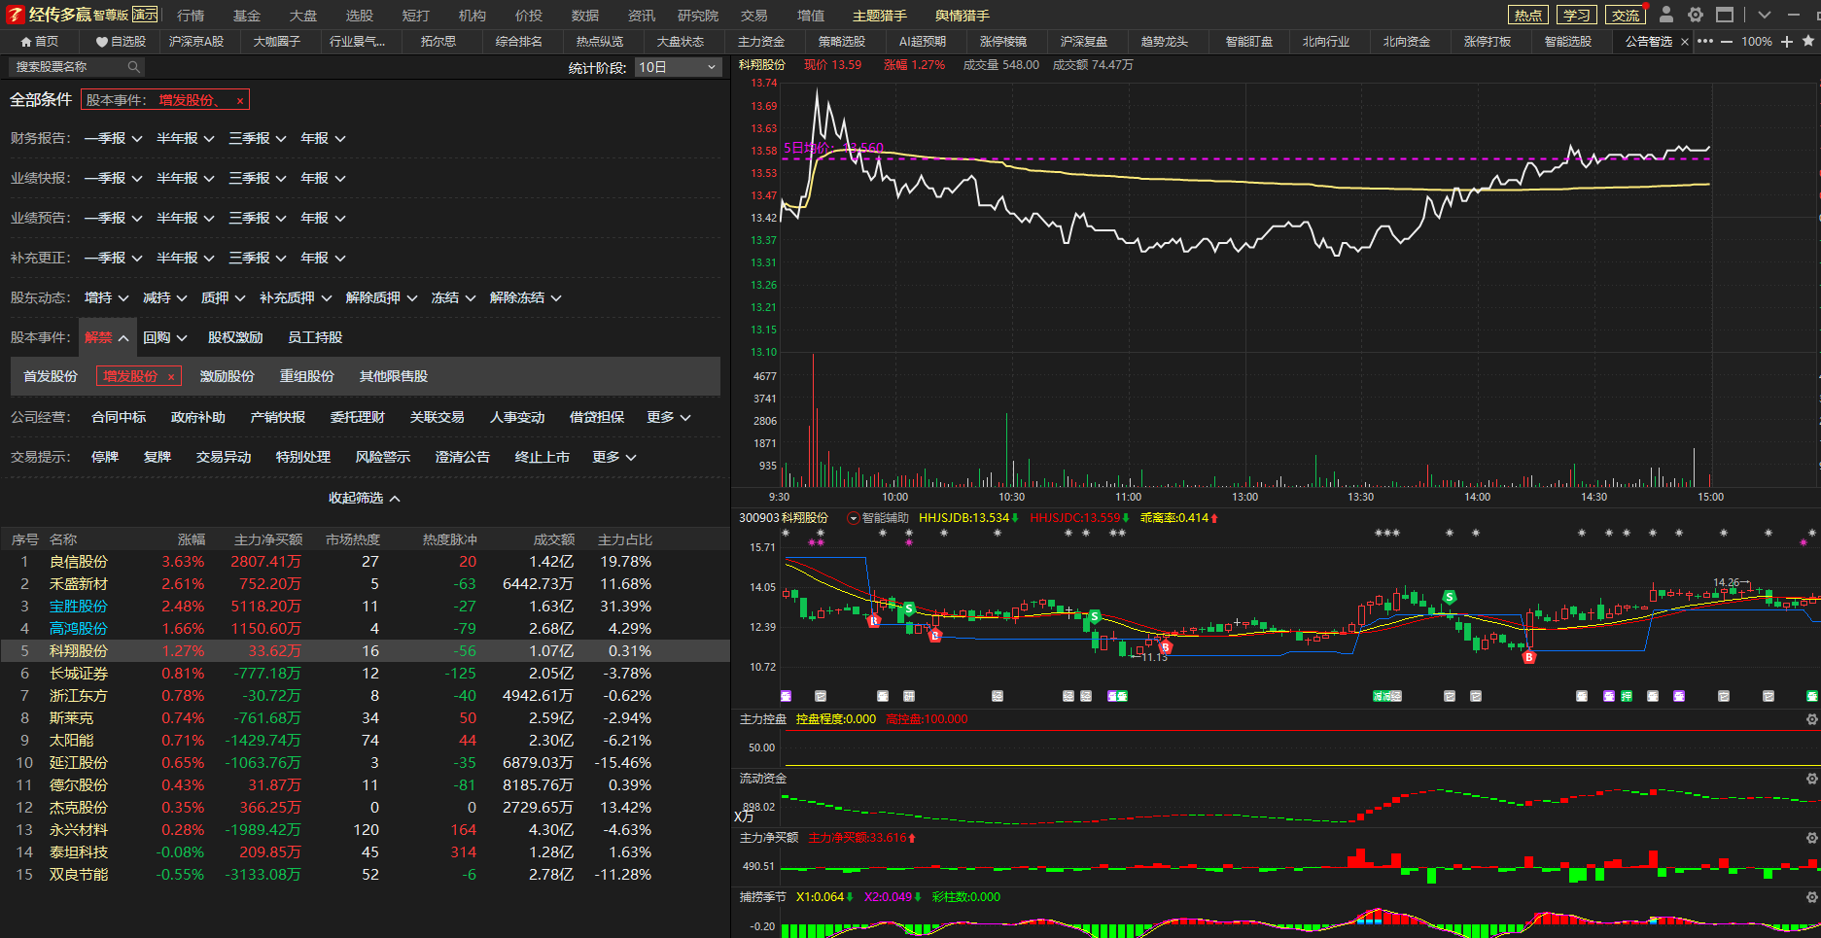Click the search magnifier icon
This screenshot has height=938, width=1821.
(x=134, y=66)
